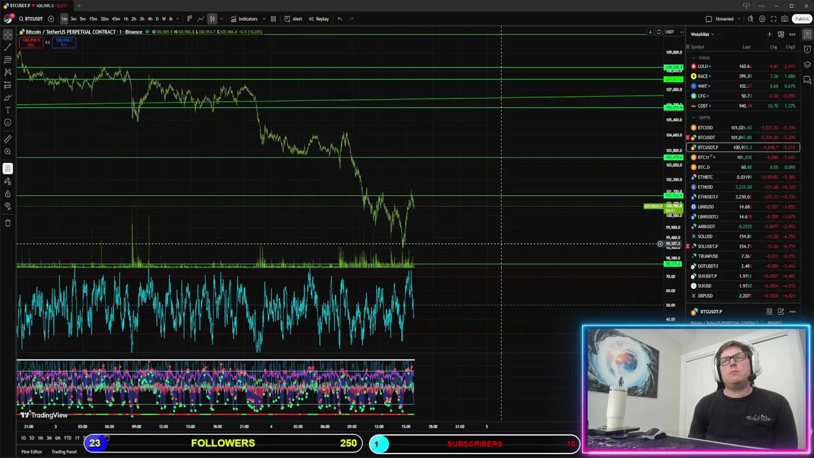The height and width of the screenshot is (458, 814).
Task: Open the quick search icon
Action: tap(751, 19)
